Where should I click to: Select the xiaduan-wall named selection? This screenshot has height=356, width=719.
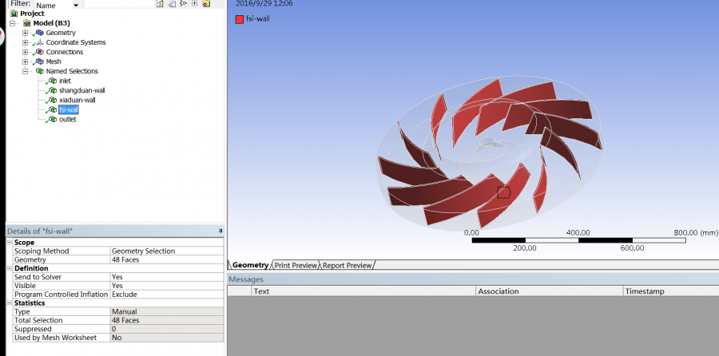77,101
